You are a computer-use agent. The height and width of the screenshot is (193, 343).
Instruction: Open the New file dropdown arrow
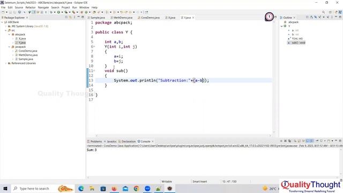pos(6,12)
